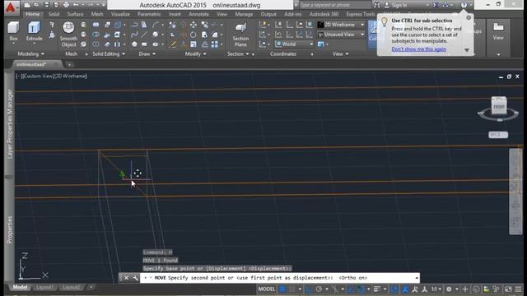Toggle MODEL space button in status bar
527x296 pixels.
(x=267, y=289)
